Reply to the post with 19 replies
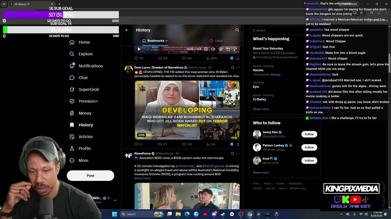Screen dimensions: 391x219 (x=138, y=144)
